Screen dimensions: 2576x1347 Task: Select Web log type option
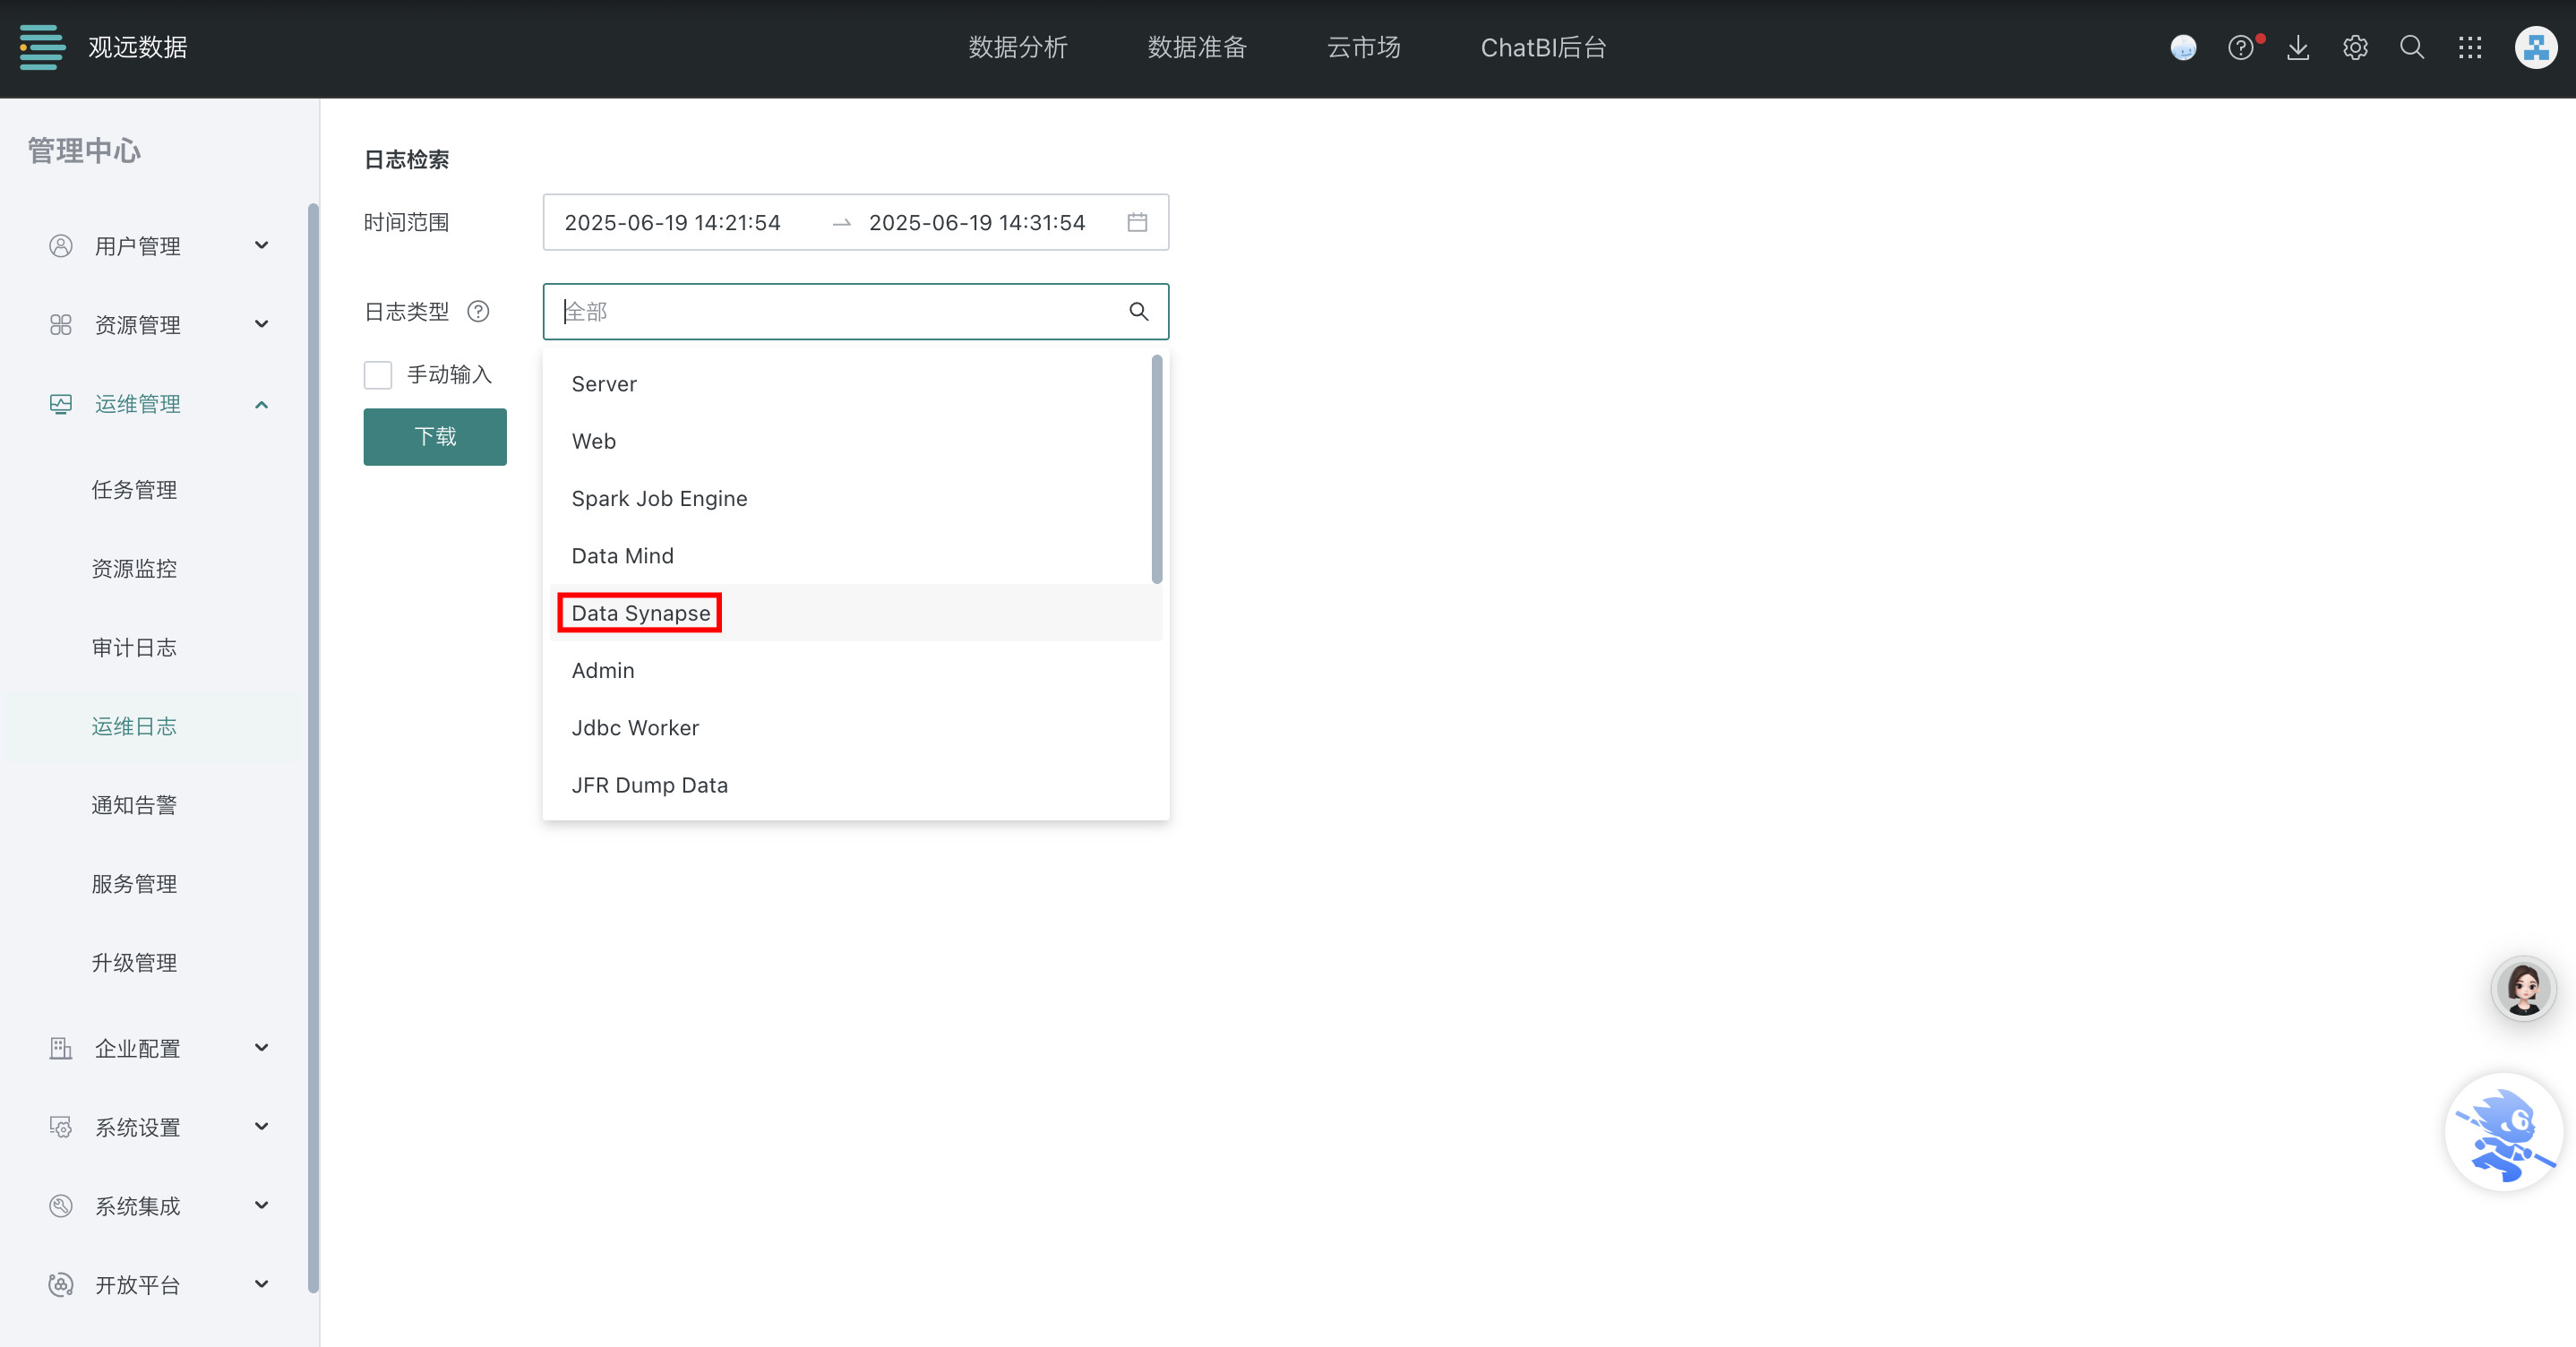(x=855, y=441)
